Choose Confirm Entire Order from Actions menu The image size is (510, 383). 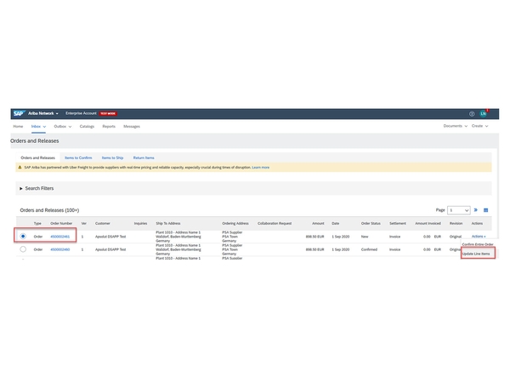click(479, 245)
